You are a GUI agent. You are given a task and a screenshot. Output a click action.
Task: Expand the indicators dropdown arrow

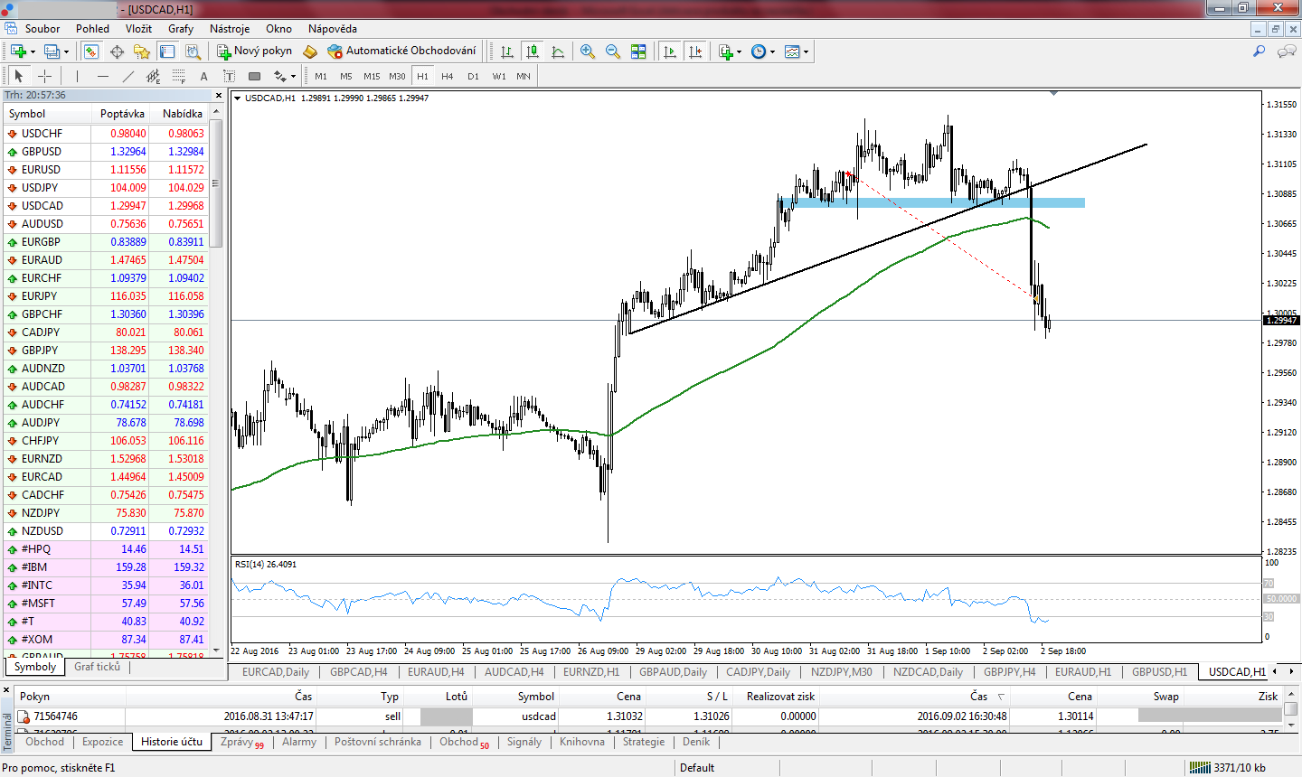coord(739,51)
